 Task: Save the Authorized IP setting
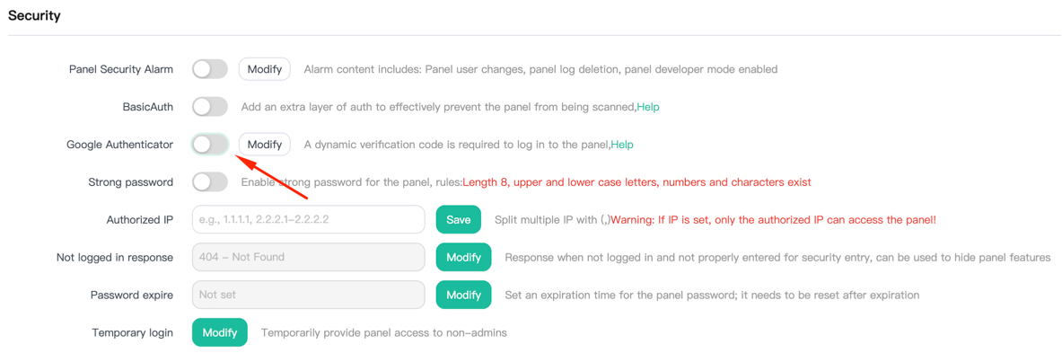click(x=459, y=220)
